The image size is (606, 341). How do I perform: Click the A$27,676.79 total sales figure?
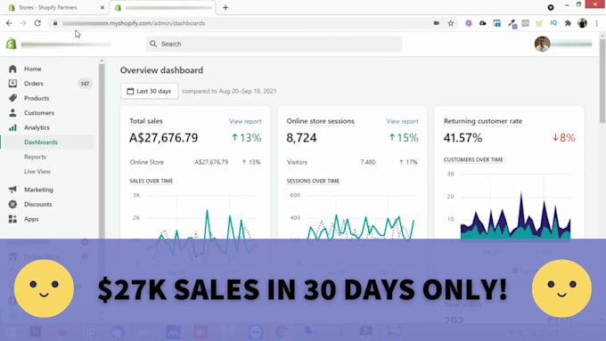(x=163, y=138)
